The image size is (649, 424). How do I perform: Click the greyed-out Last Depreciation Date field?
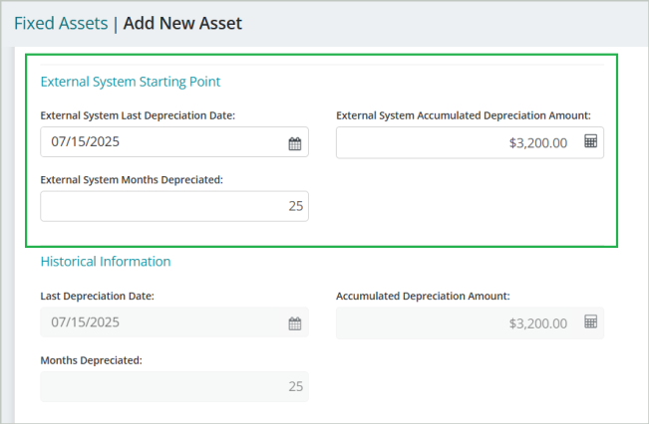pyautogui.click(x=160, y=322)
